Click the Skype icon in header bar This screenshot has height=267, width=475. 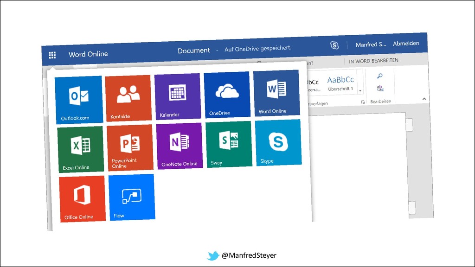click(x=334, y=45)
